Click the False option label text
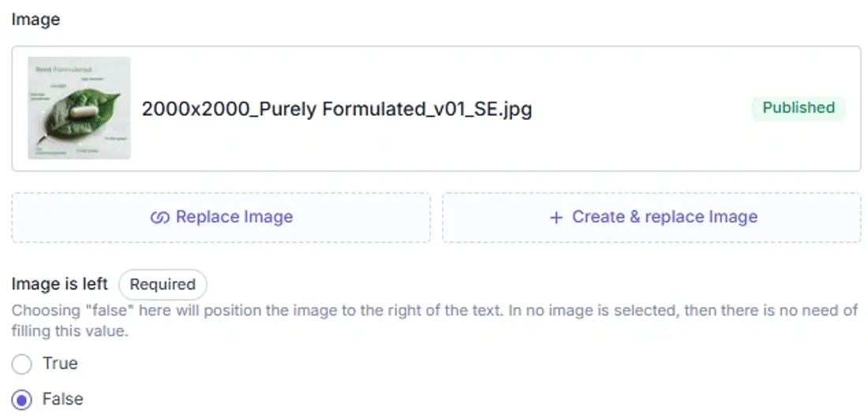The width and height of the screenshot is (868, 418). point(63,399)
